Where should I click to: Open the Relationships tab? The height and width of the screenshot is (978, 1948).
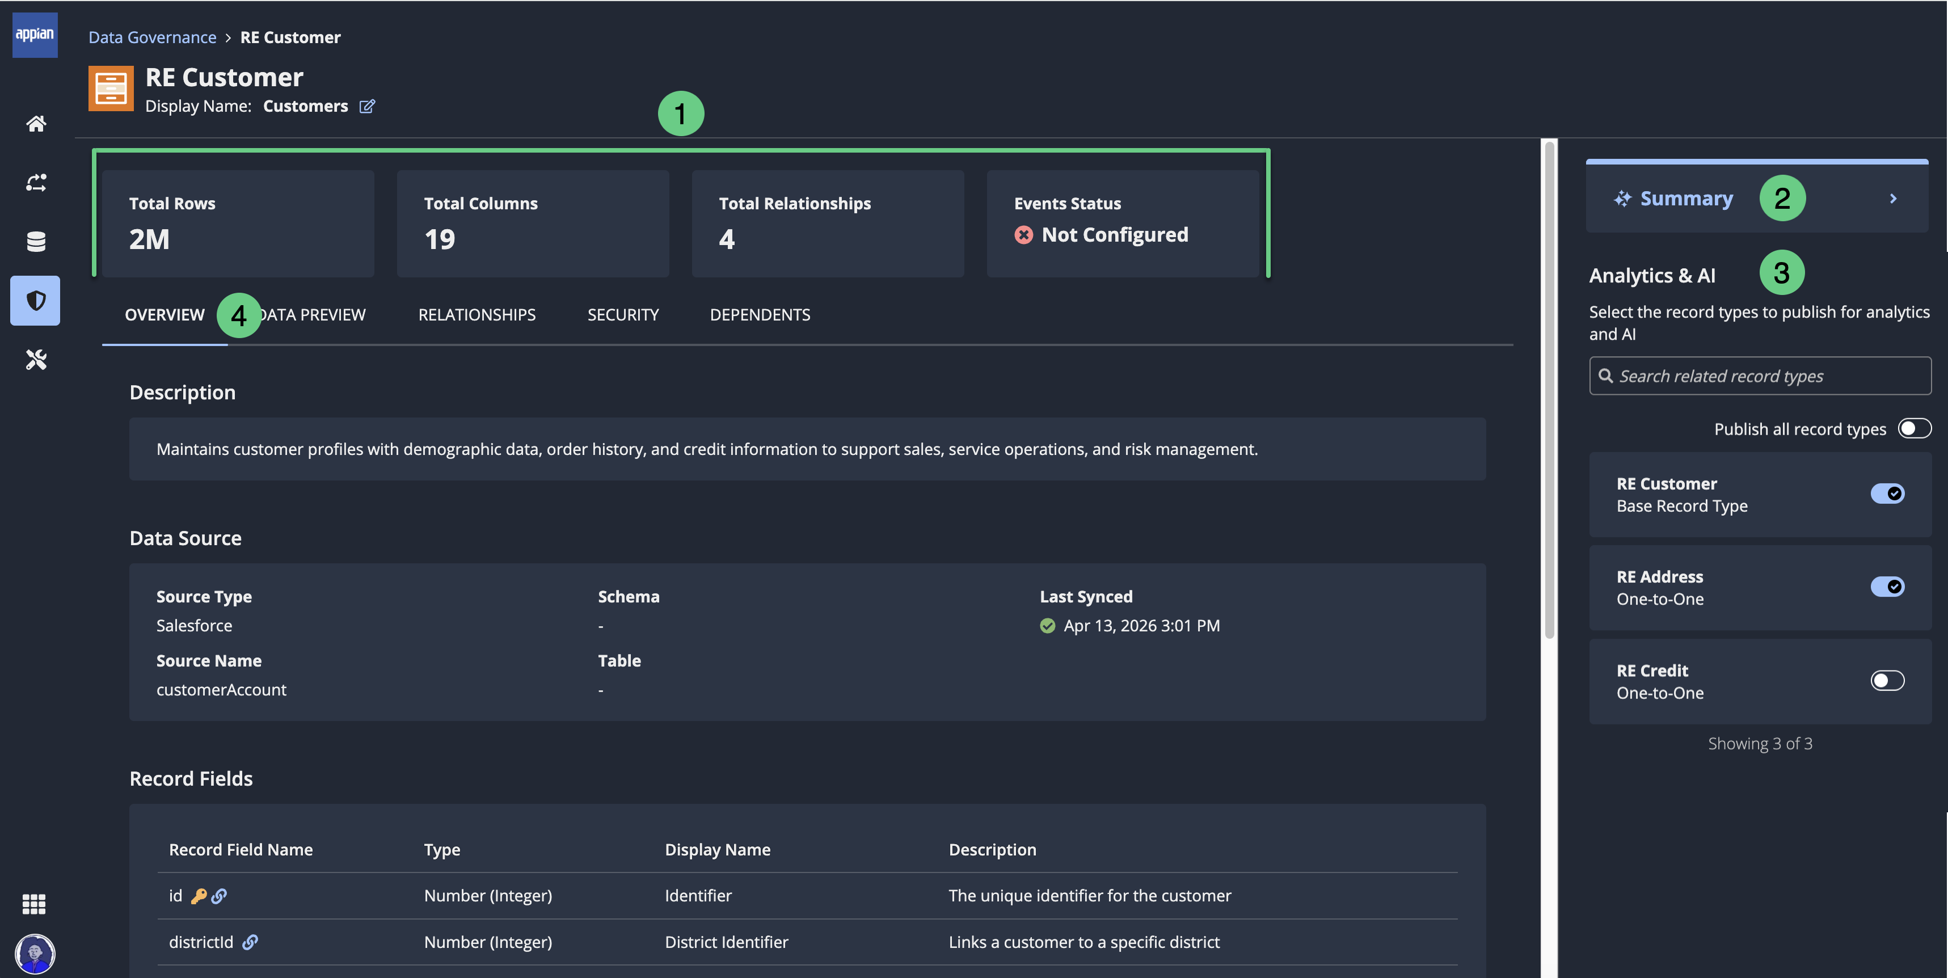477,315
